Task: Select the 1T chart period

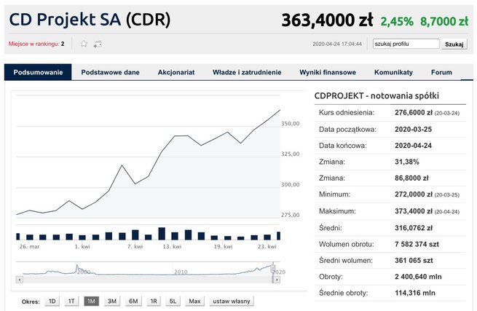Action: pos(71,301)
